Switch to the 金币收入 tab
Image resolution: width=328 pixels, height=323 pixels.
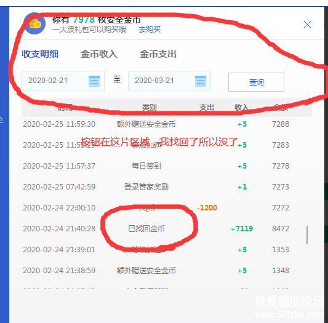pos(99,54)
